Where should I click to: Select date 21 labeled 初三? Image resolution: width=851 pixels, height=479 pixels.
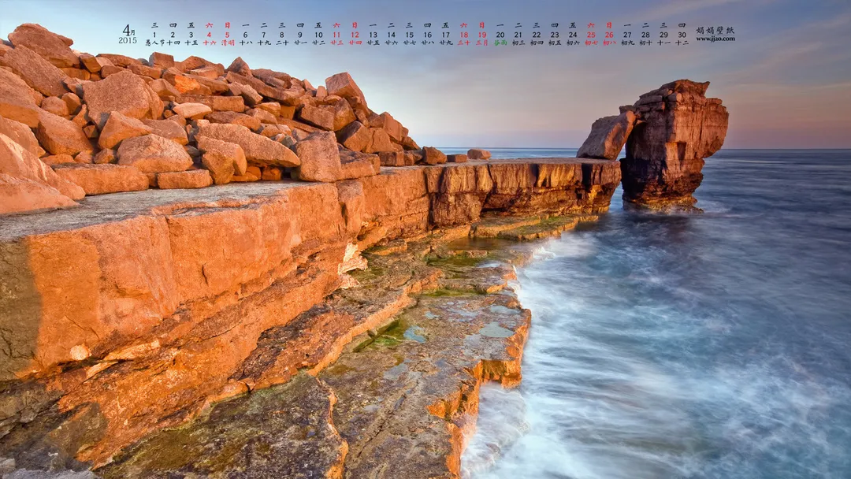pyautogui.click(x=518, y=35)
